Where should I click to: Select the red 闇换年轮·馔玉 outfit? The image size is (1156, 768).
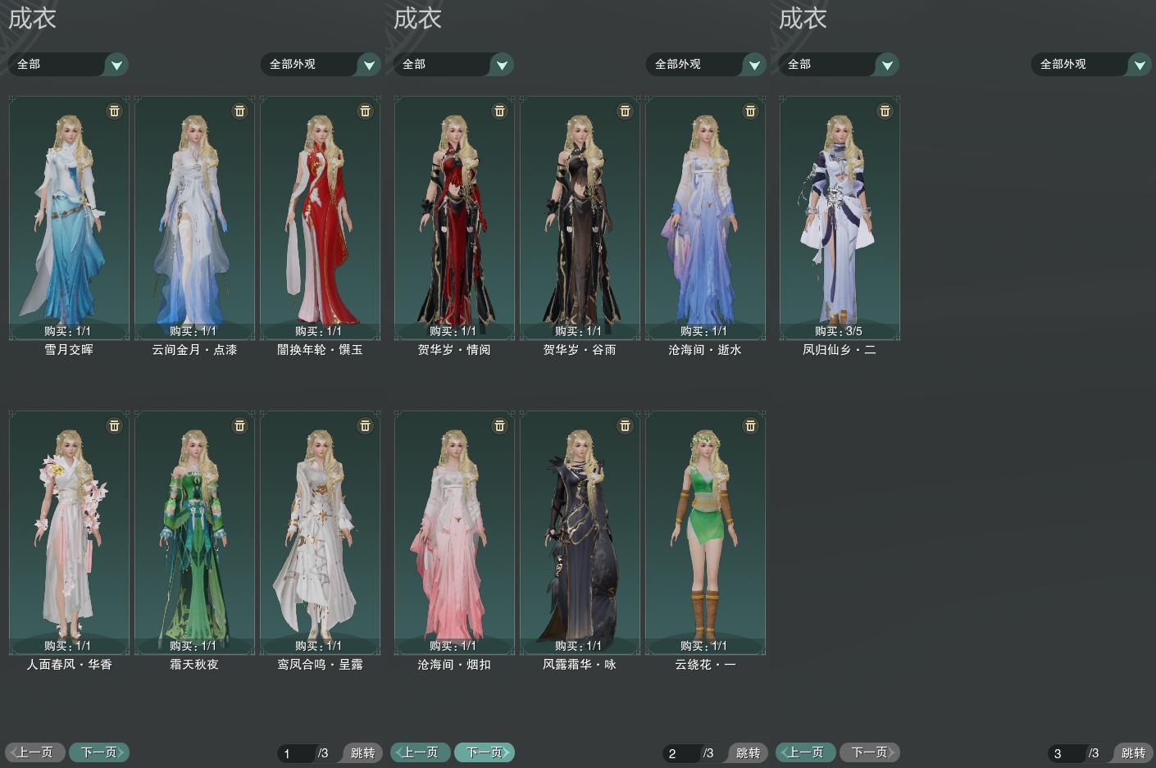click(320, 218)
